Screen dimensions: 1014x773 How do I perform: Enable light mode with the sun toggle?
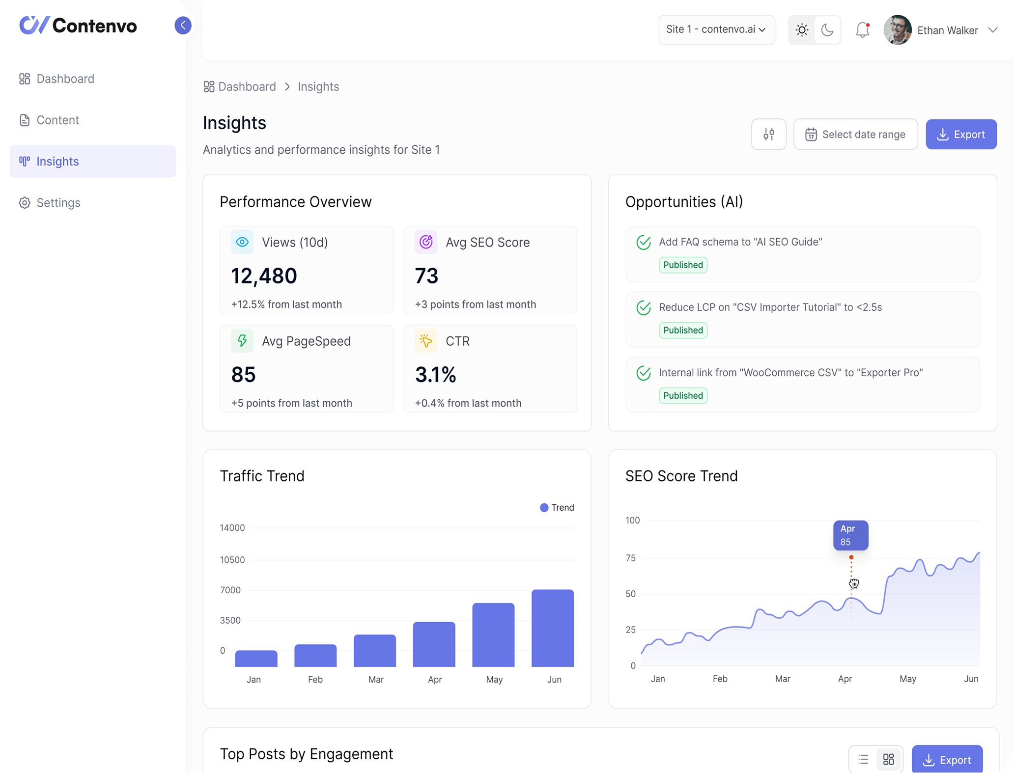click(801, 30)
